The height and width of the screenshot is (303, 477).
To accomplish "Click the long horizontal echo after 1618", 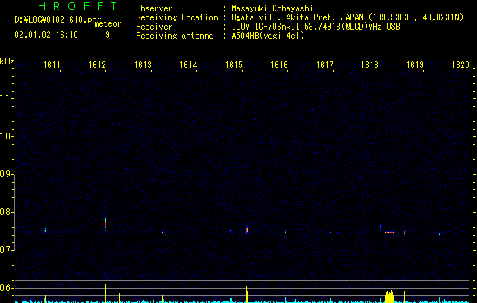I will coord(389,233).
